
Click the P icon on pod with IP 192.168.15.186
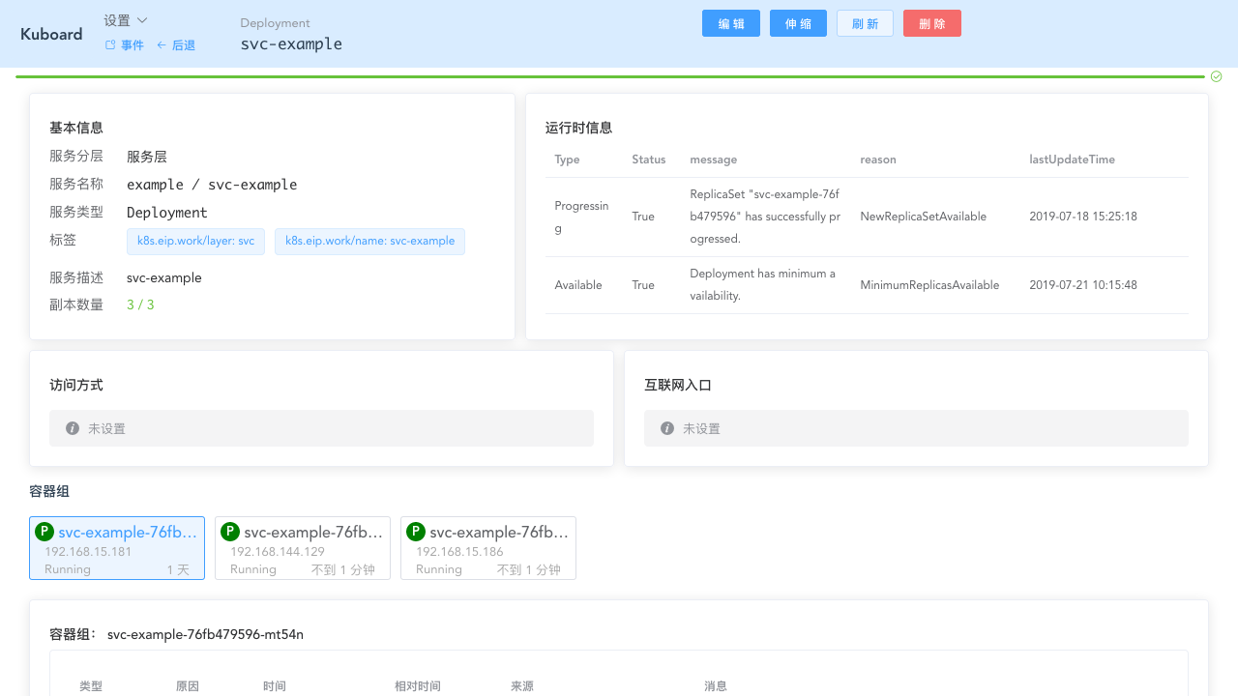[x=415, y=532]
